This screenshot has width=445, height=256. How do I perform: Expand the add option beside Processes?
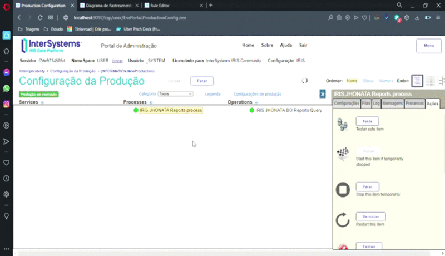(x=151, y=103)
